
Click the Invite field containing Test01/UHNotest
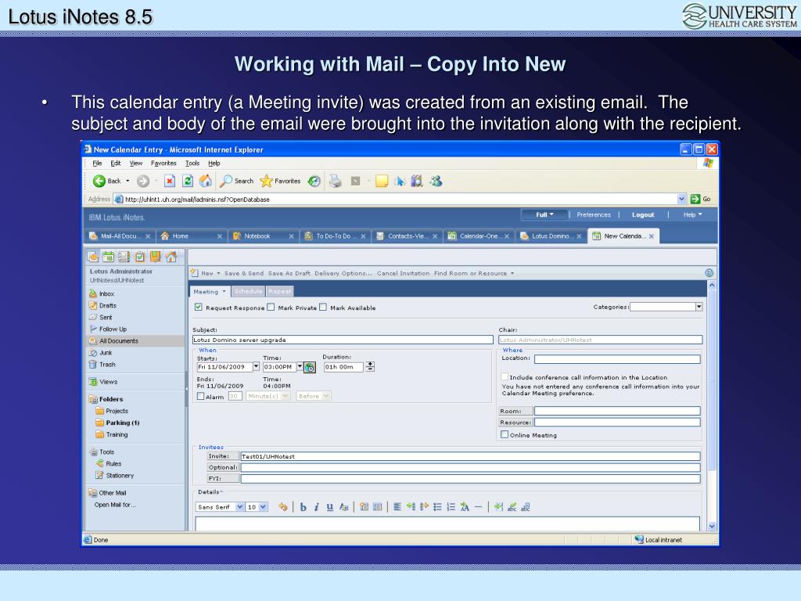pos(470,456)
